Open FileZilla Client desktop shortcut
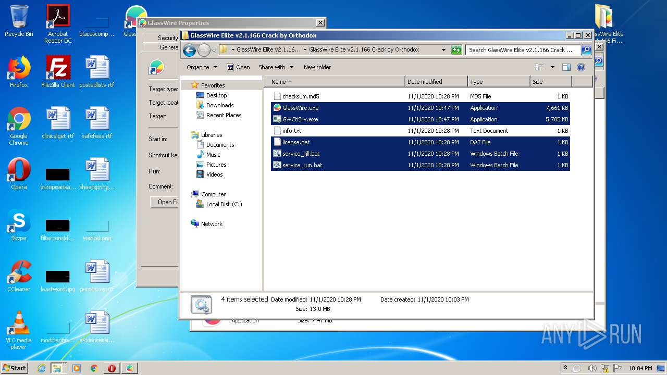 (x=58, y=72)
